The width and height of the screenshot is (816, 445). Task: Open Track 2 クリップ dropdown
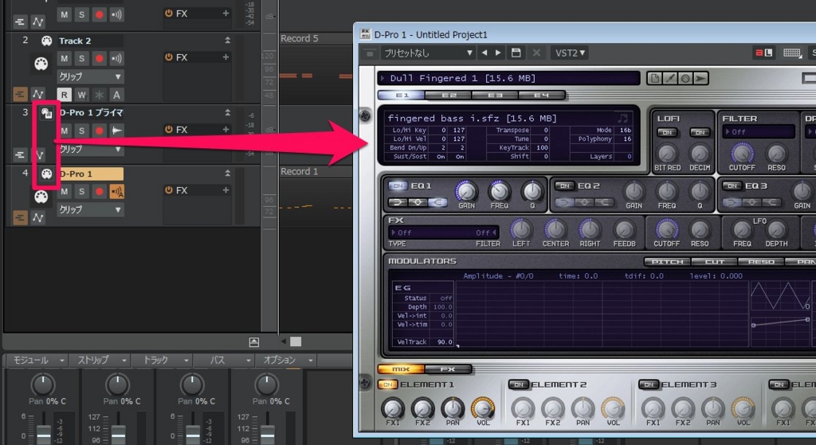(90, 76)
